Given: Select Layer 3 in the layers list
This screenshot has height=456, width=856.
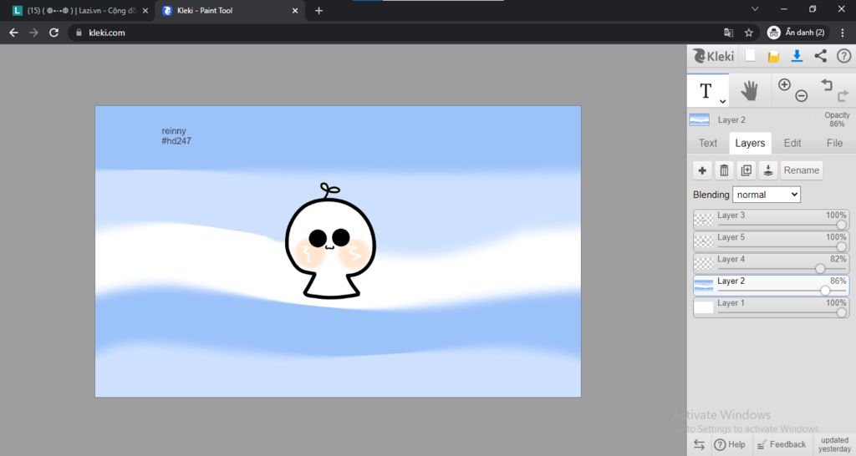Looking at the screenshot, I should pos(771,220).
